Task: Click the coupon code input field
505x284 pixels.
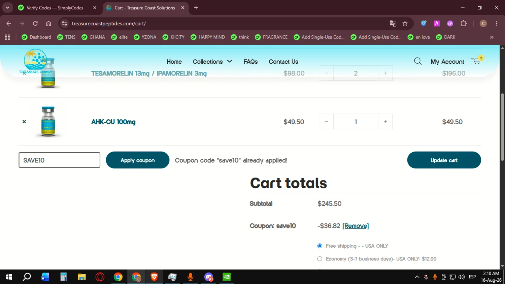Action: pos(60,160)
